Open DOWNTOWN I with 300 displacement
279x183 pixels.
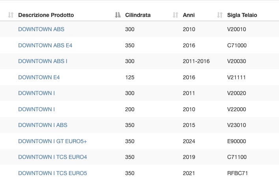[x=37, y=93]
